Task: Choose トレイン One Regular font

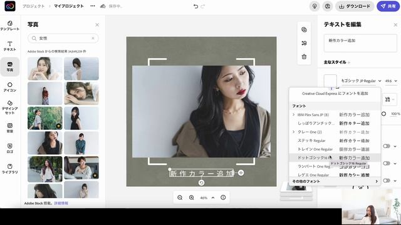Action: 335,149
